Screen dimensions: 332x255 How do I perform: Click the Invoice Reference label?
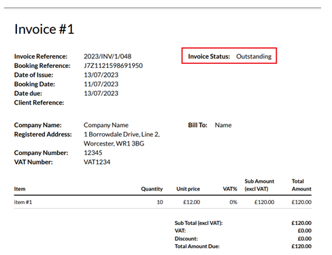[41, 56]
